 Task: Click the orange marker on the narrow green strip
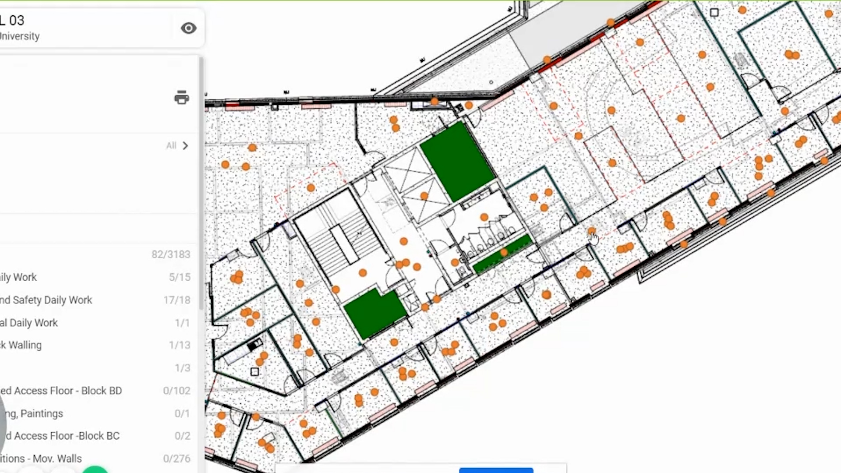click(x=504, y=253)
